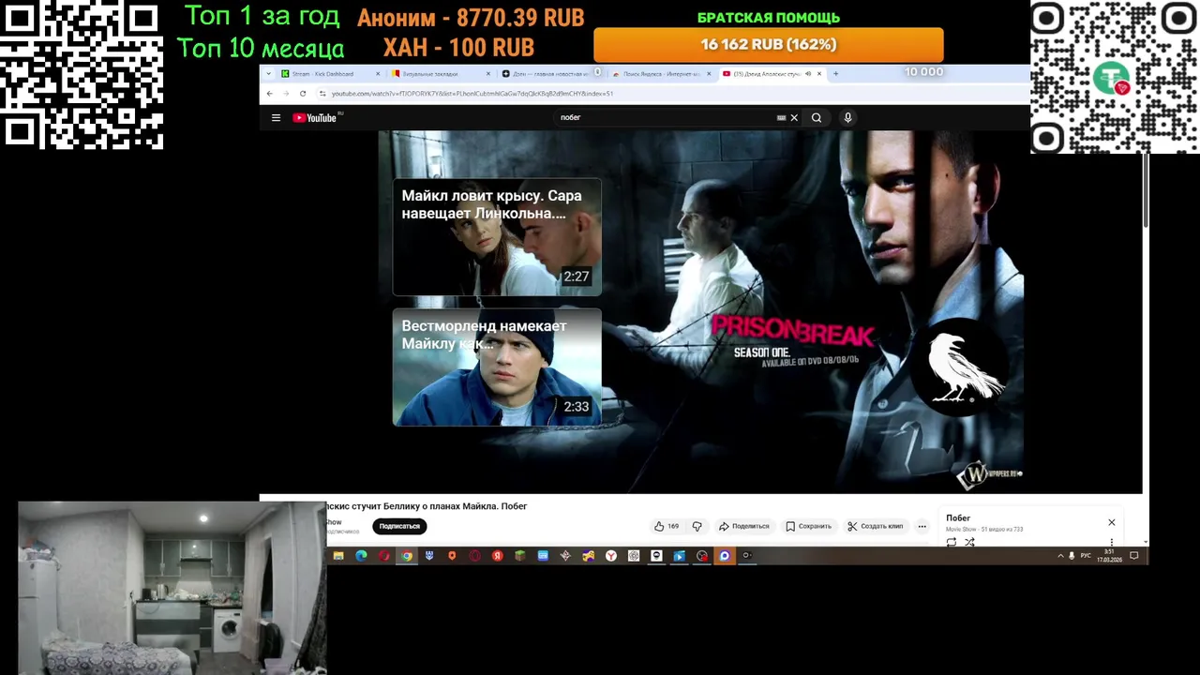Click the microphone icon in system tray
Image resolution: width=1200 pixels, height=675 pixels.
1072,555
